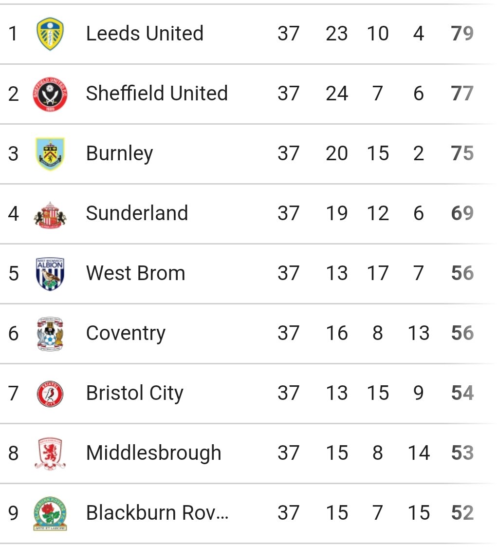This screenshot has height=547, width=497.
Task: Click the West Brom Albion crest
Action: (x=50, y=274)
